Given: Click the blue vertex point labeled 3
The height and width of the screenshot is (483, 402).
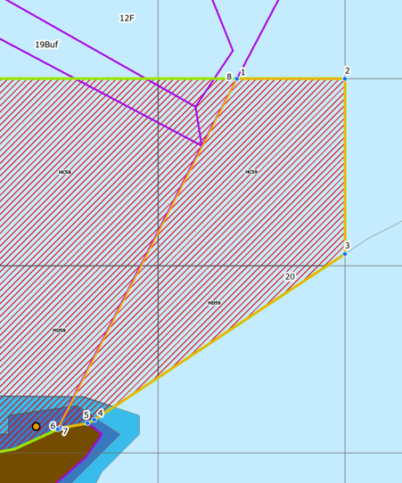Looking at the screenshot, I should 345,254.
